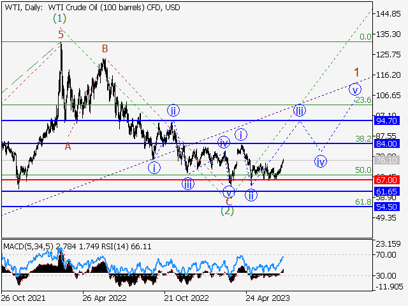Click the 106.65 price axis value

[388, 96]
